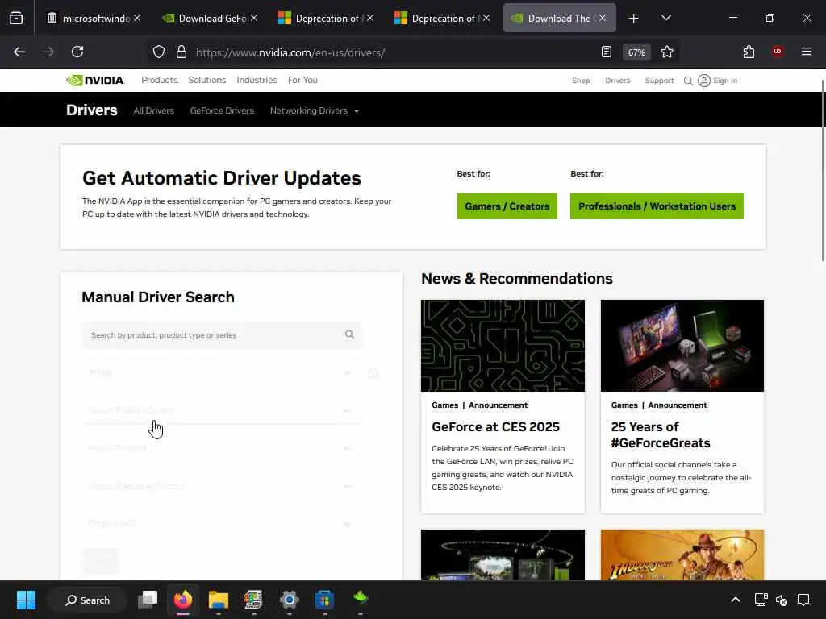Viewport: 826px width, 619px height.
Task: Switch to first Deprecation of tab
Action: 319,19
